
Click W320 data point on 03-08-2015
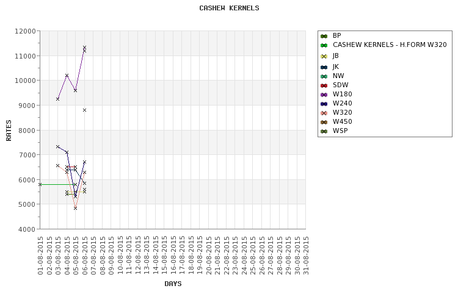pyautogui.click(x=57, y=165)
